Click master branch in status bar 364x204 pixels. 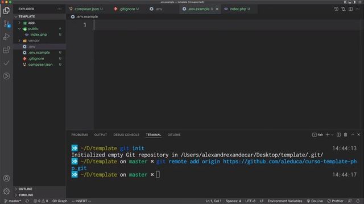click(13, 201)
